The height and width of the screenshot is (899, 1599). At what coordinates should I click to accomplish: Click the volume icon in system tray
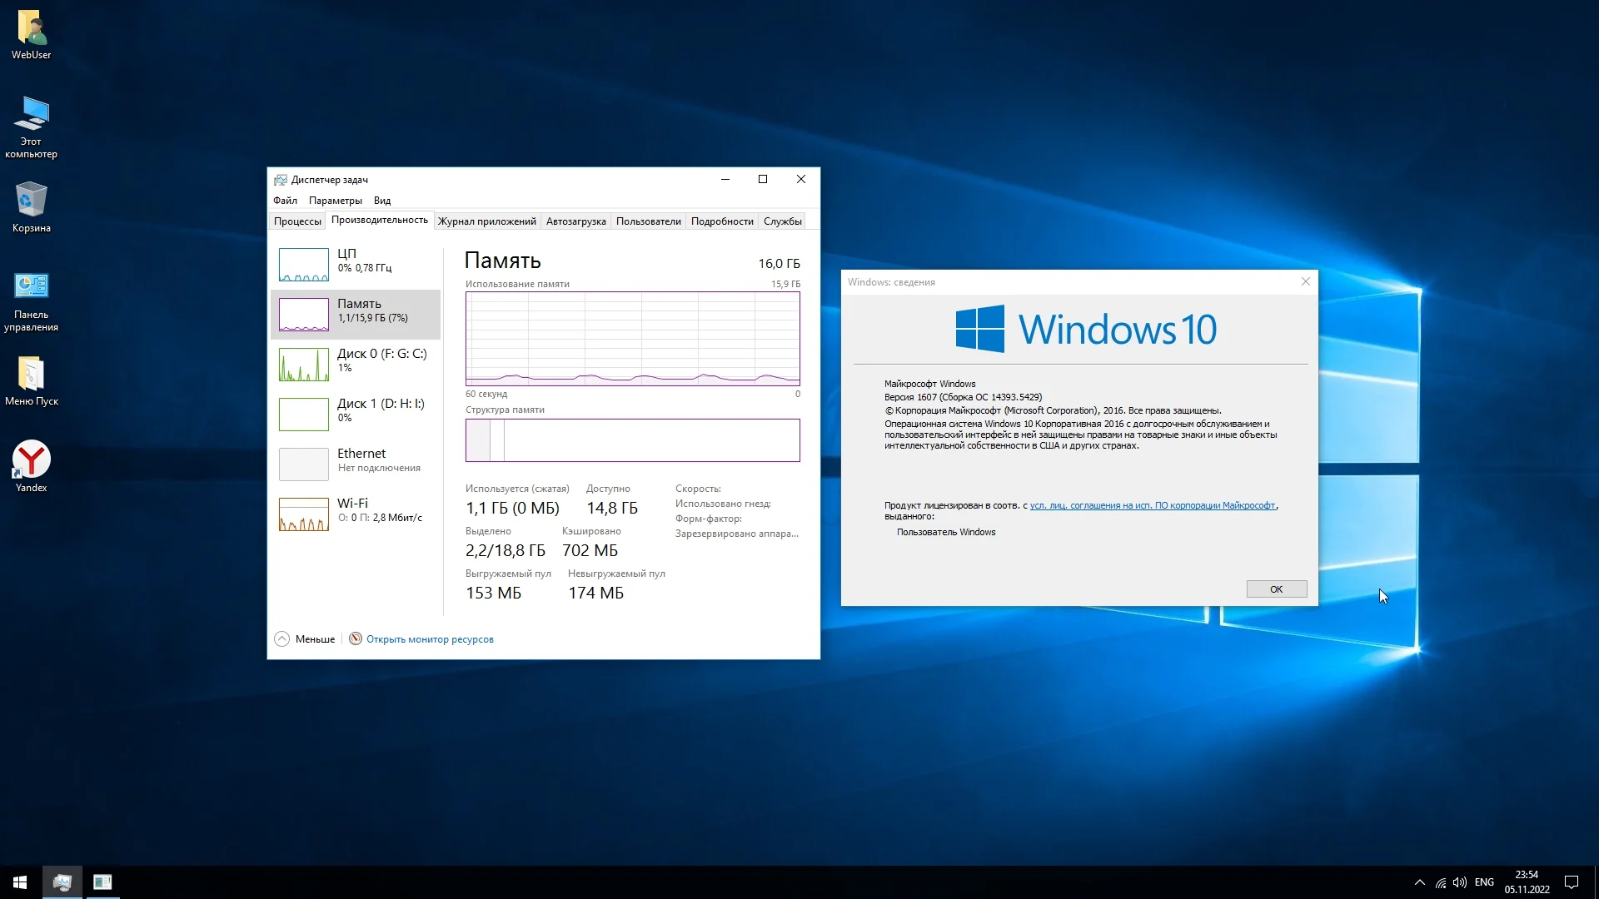tap(1459, 882)
